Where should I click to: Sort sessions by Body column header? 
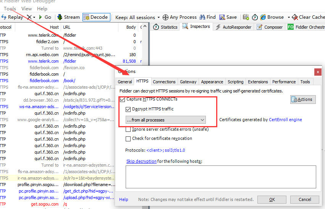(x=128, y=27)
